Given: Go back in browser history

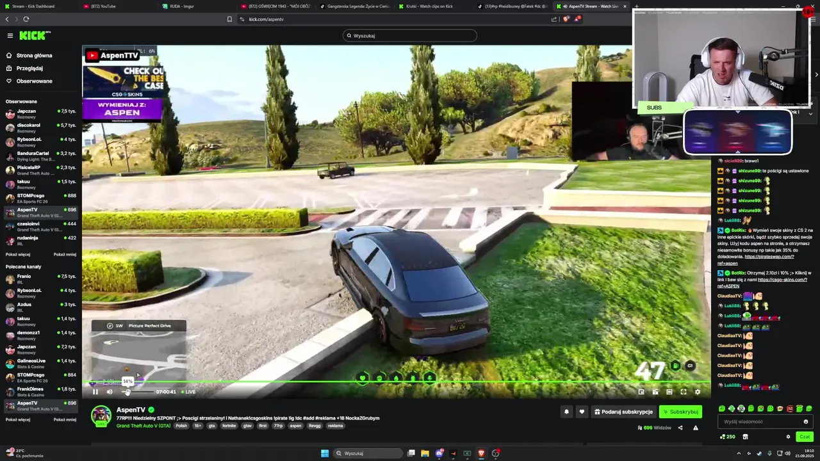Looking at the screenshot, I should point(7,19).
